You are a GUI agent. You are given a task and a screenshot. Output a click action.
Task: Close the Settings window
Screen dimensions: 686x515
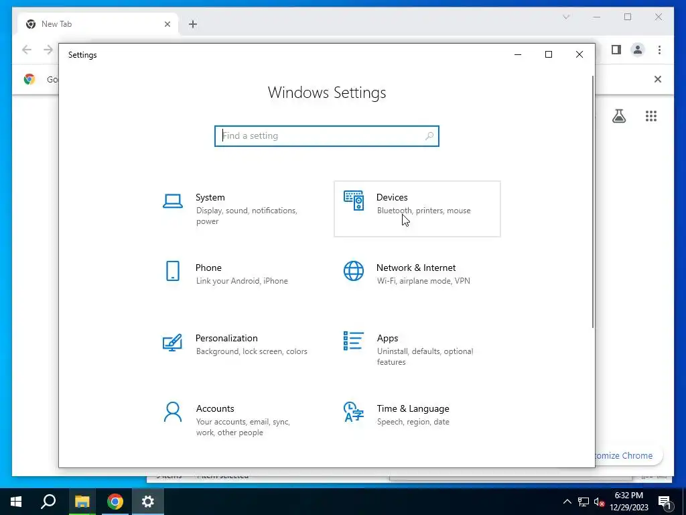[579, 54]
